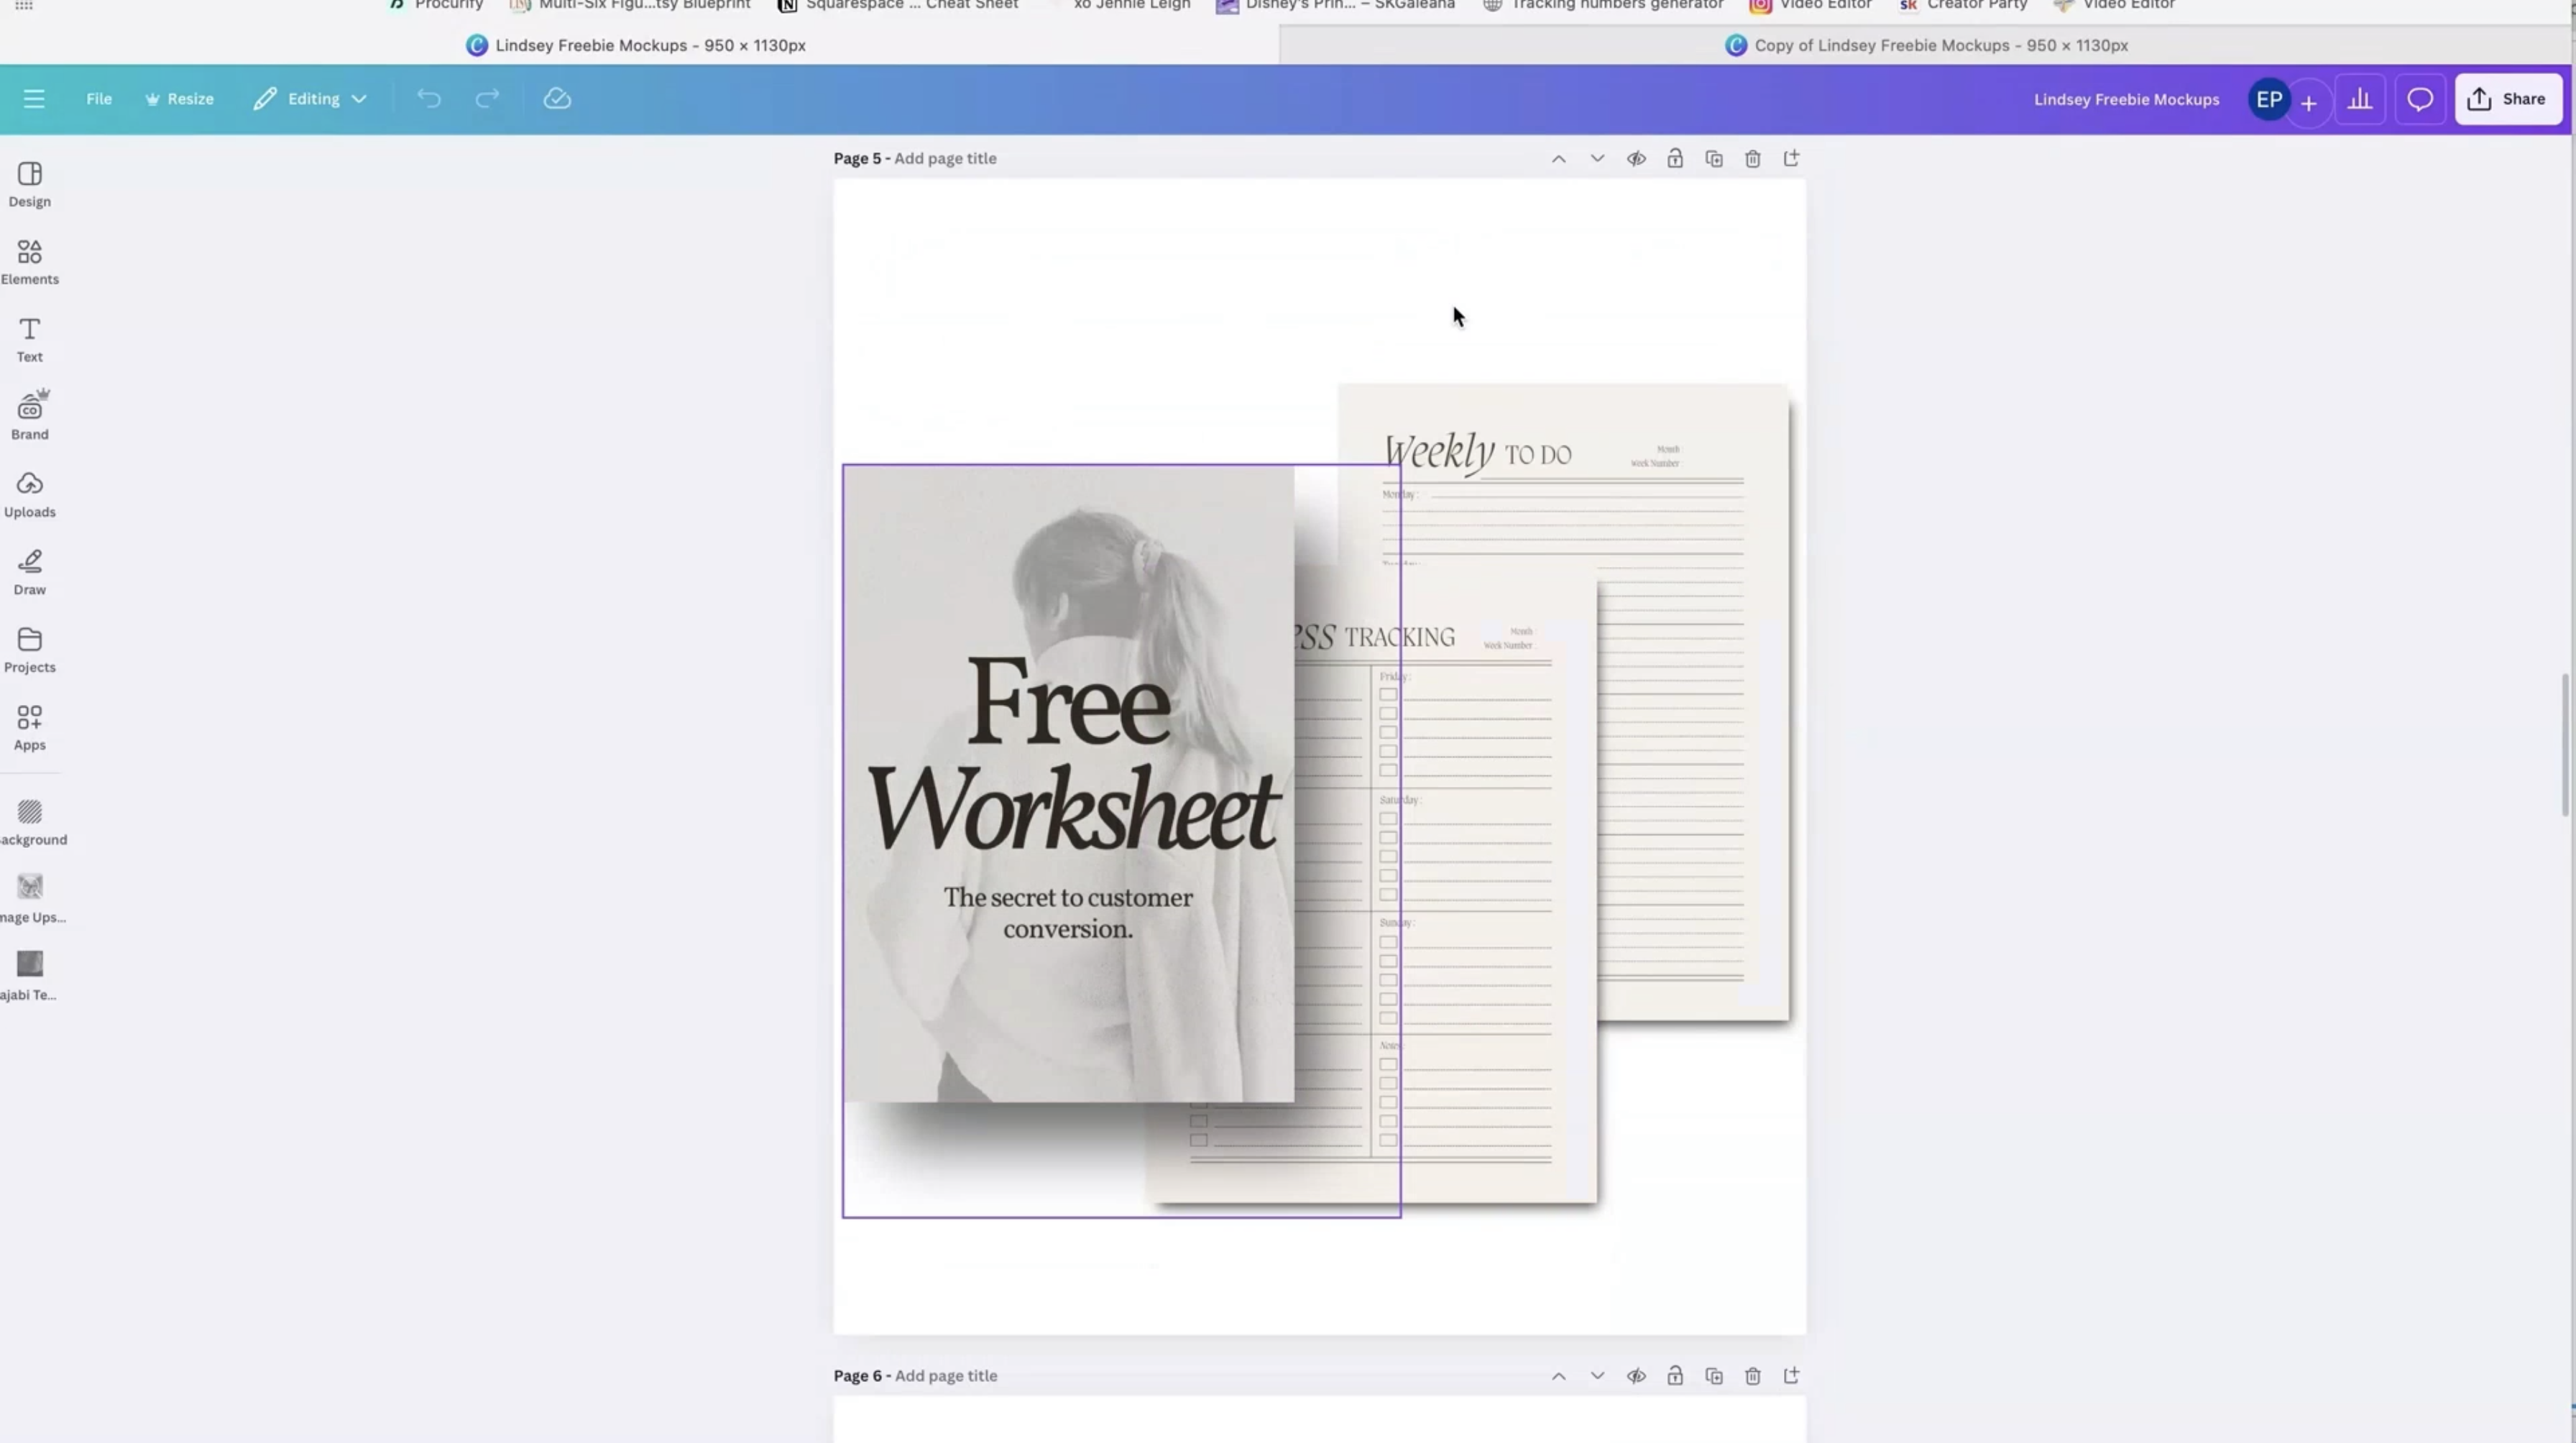The height and width of the screenshot is (1443, 2576).
Task: Lock Page 5 with padlock icon
Action: click(x=1675, y=159)
